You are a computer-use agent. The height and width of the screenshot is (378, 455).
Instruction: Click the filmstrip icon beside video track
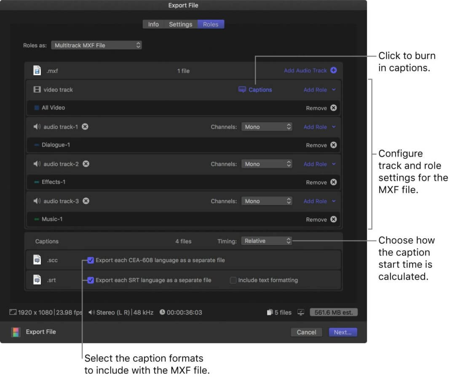point(37,89)
